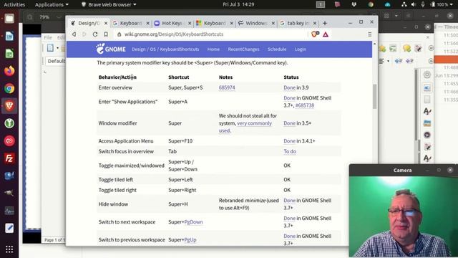Click Activities in the top bar

(x=14, y=4)
